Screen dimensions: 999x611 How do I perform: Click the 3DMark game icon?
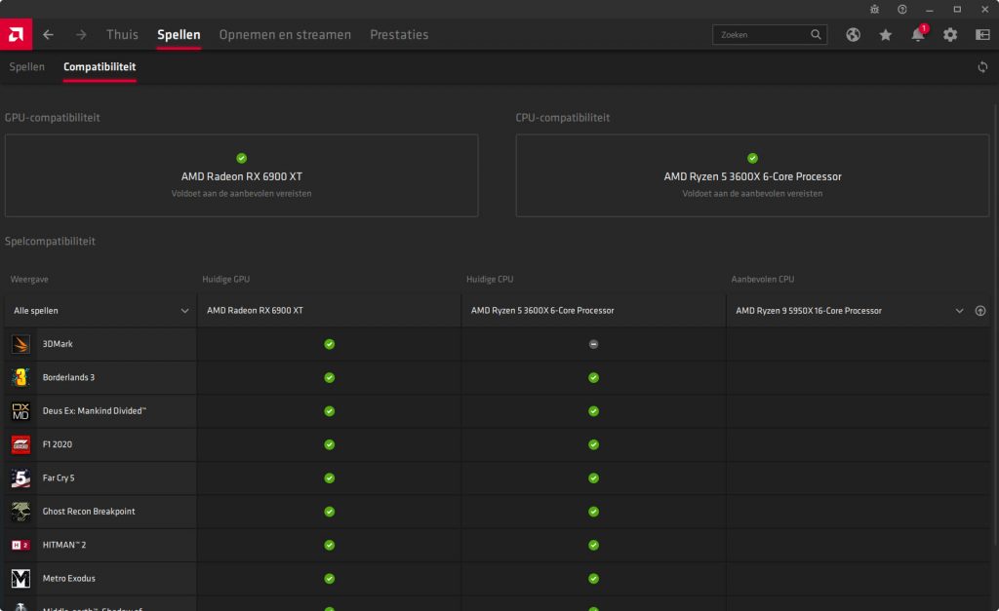[20, 344]
